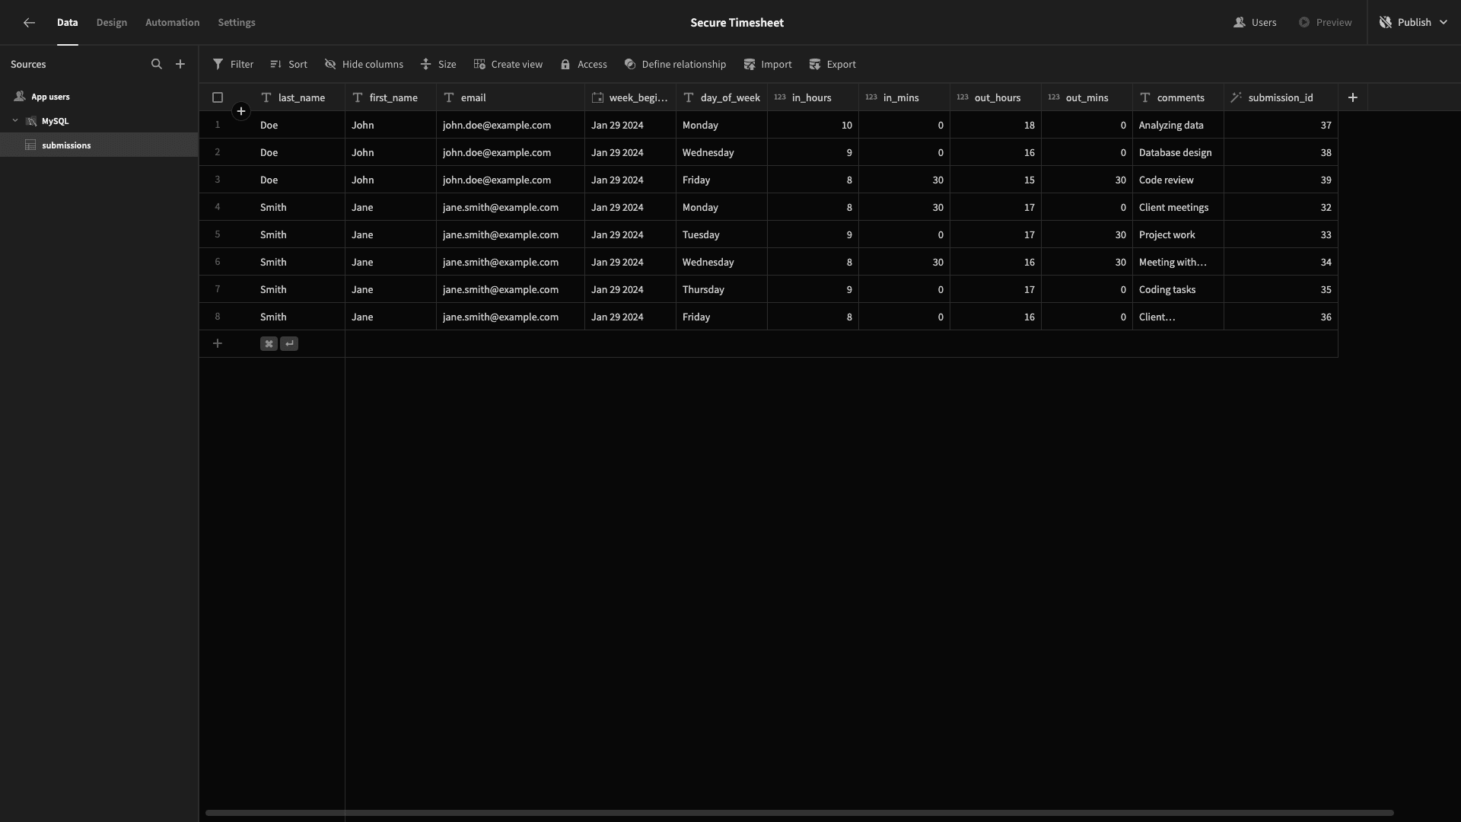Click the horizontal scrollbar at bottom
The image size is (1461, 822).
[x=799, y=813]
